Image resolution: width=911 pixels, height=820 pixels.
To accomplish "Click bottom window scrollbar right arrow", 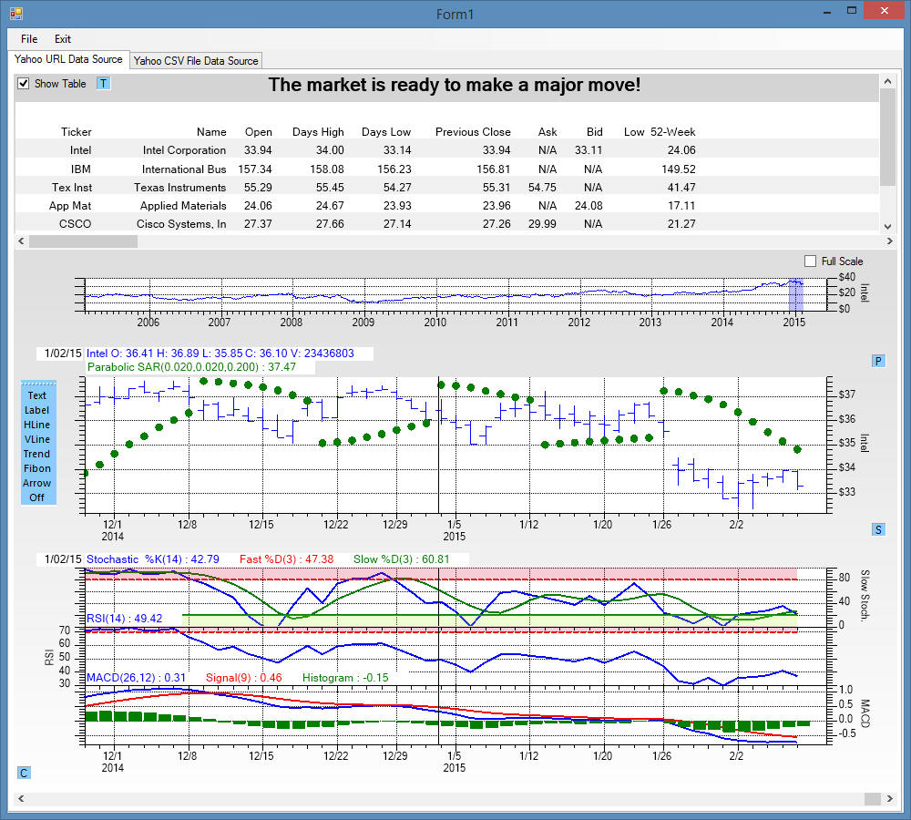I will tap(889, 799).
